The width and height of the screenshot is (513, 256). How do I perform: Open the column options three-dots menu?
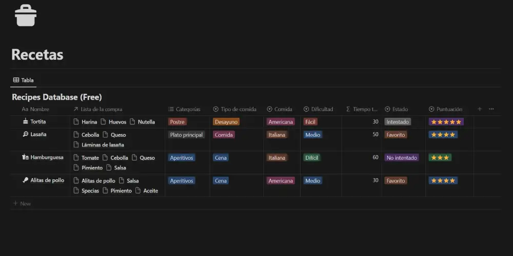pos(491,109)
